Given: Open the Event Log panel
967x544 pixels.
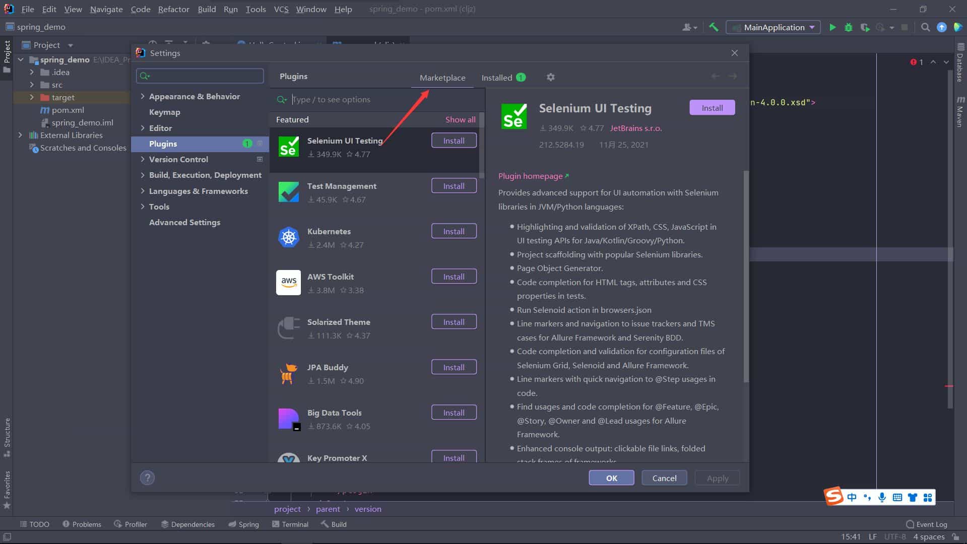Looking at the screenshot, I should tap(926, 524).
